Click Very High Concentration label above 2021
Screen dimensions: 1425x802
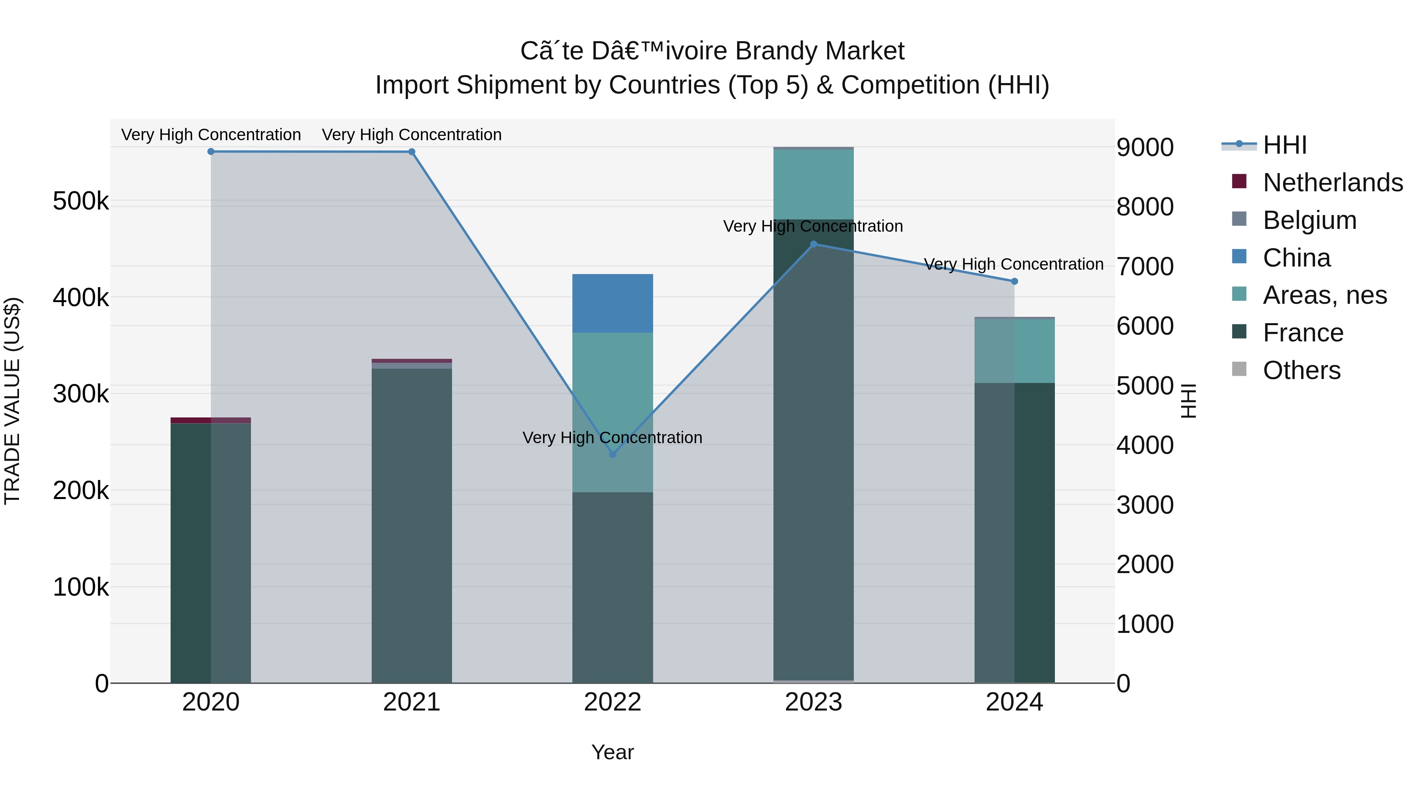[412, 135]
